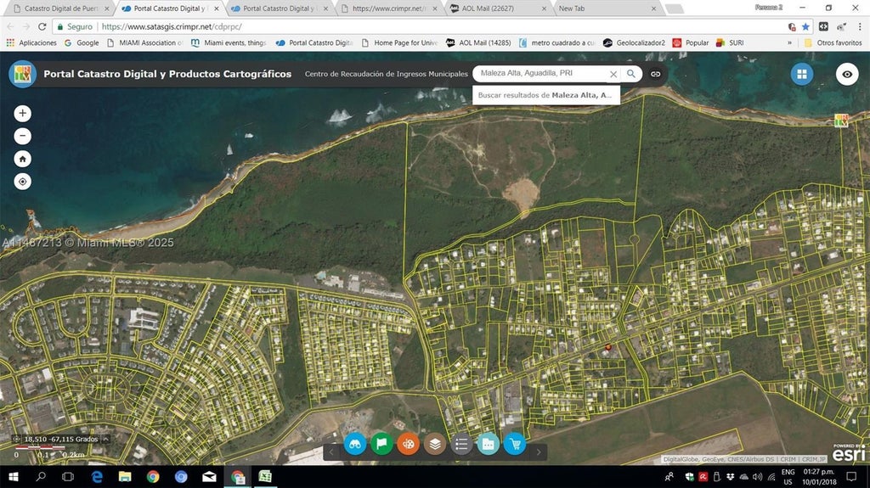Viewport: 870px width, 488px height.
Task: Click the Maleza Alta address search field
Action: 540,74
